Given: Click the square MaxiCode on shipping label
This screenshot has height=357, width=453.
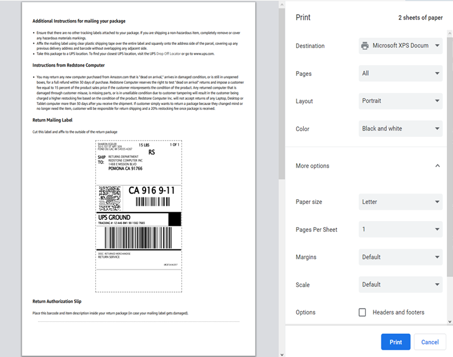Looking at the screenshot, I should (109, 198).
